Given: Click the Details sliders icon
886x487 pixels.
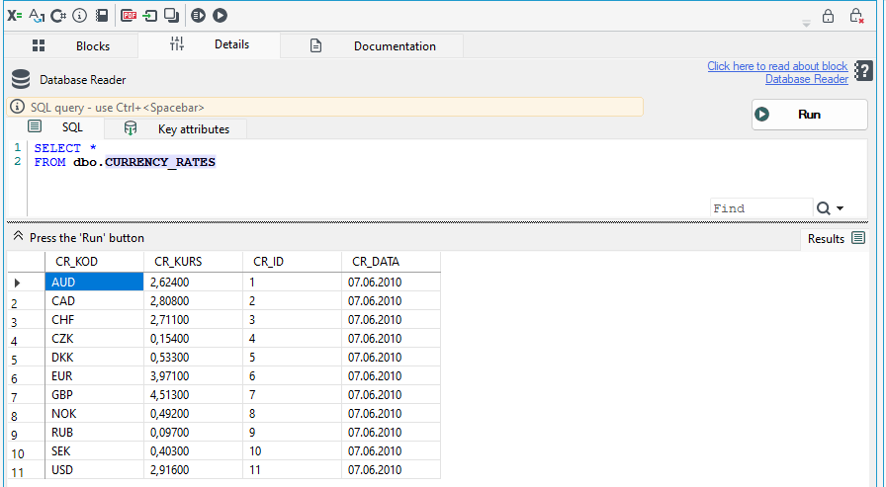Looking at the screenshot, I should click(x=177, y=44).
